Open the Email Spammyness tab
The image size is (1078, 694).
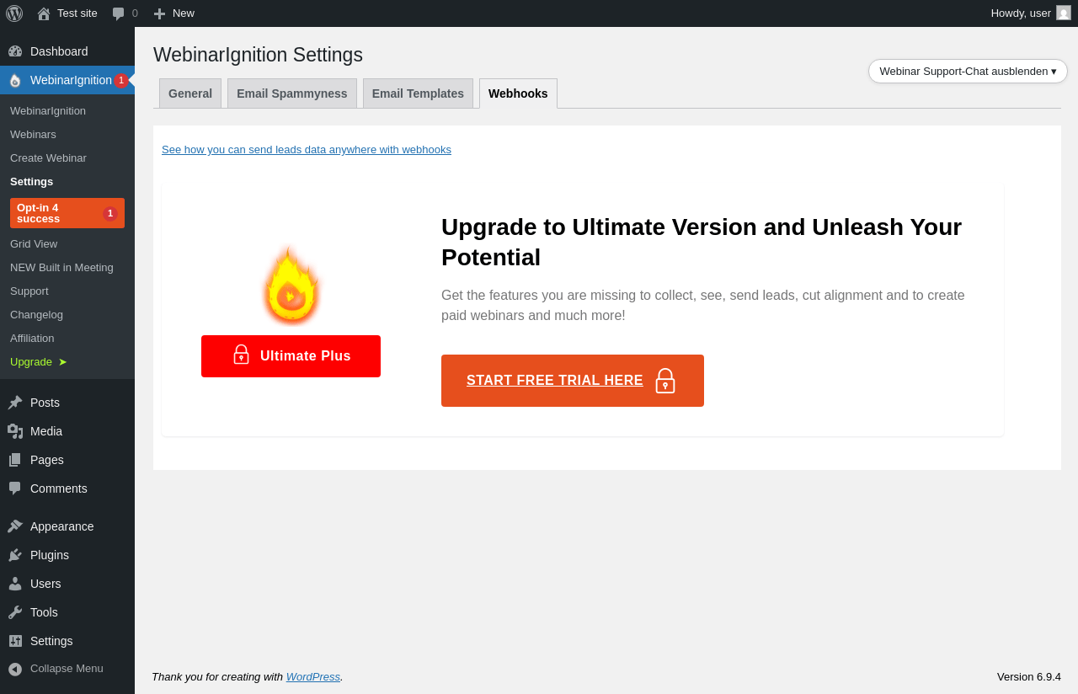292,93
